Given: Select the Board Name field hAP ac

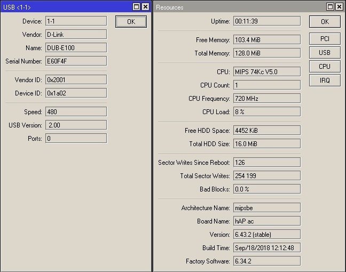Looking at the screenshot, I should tap(266, 221).
